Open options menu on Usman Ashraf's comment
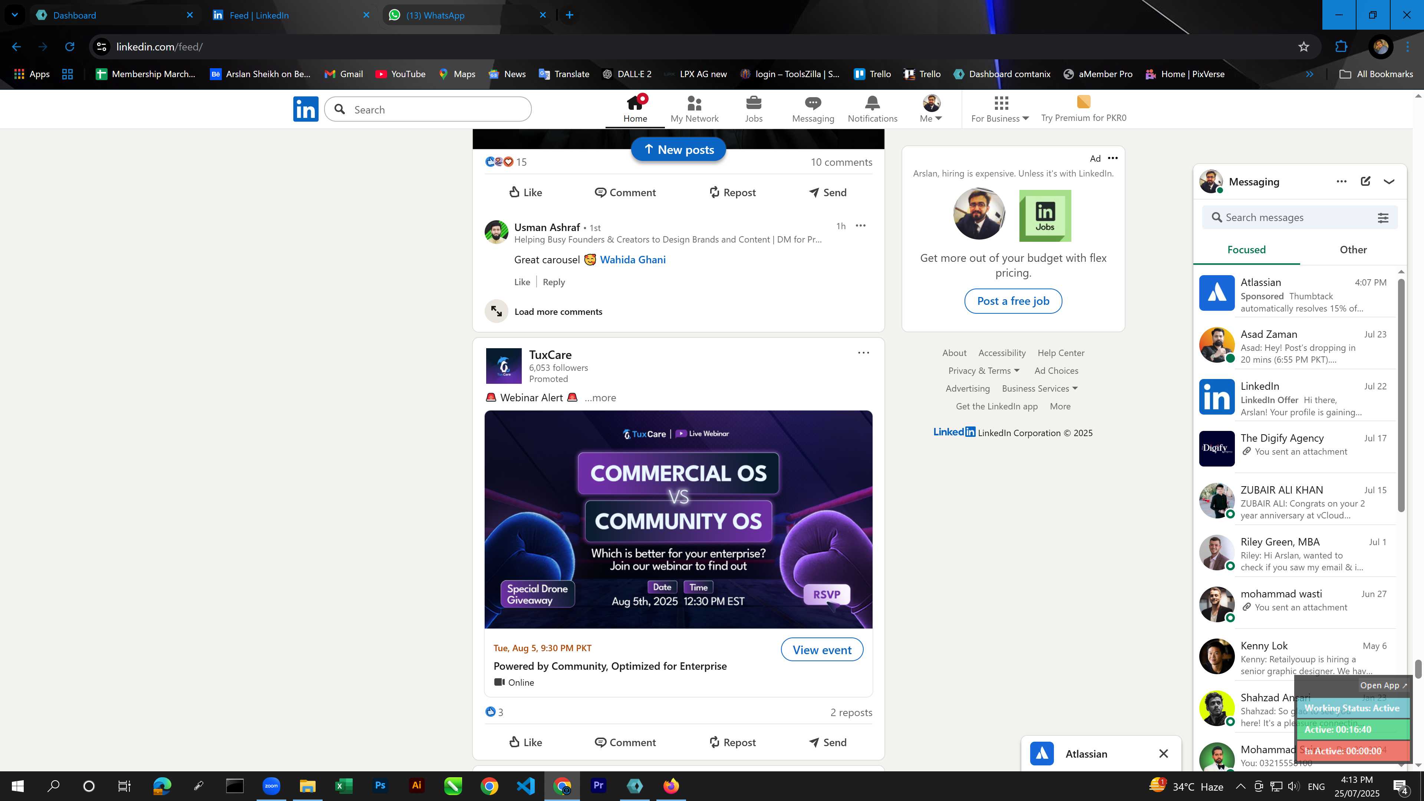This screenshot has width=1424, height=801. coord(861,225)
